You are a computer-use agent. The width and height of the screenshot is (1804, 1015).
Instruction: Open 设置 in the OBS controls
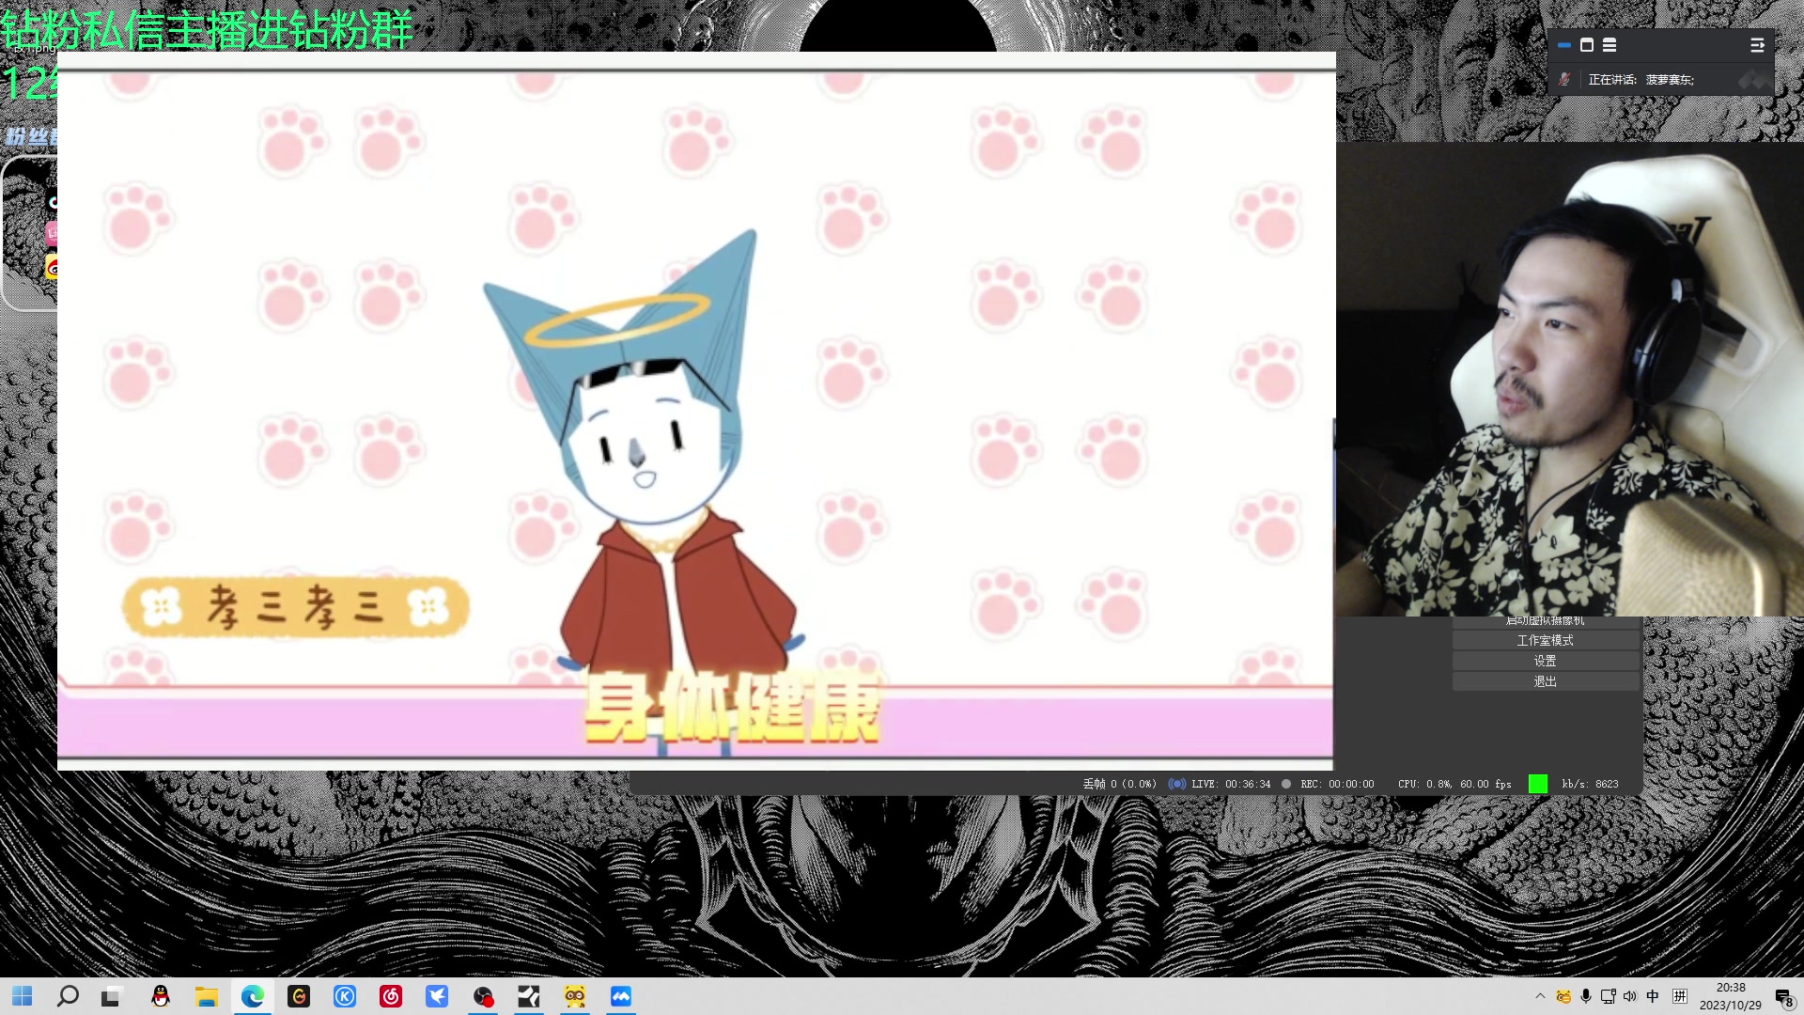tap(1545, 661)
